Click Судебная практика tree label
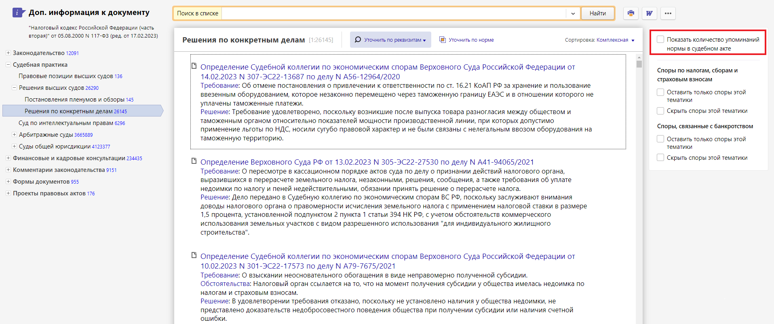The height and width of the screenshot is (324, 774). 40,65
